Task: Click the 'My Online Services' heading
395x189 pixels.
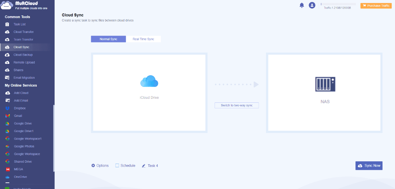Action: tap(21, 85)
